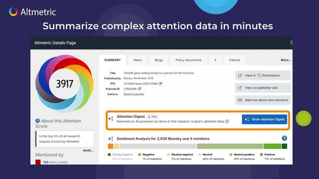The width and height of the screenshot is (319, 179).
Task: Click the Sentiment Analysis sparkle icon
Action: point(111,139)
